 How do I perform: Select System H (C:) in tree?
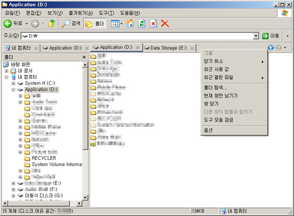click(x=40, y=83)
